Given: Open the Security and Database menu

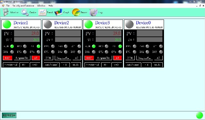Looking at the screenshot, I should coord(23,6).
